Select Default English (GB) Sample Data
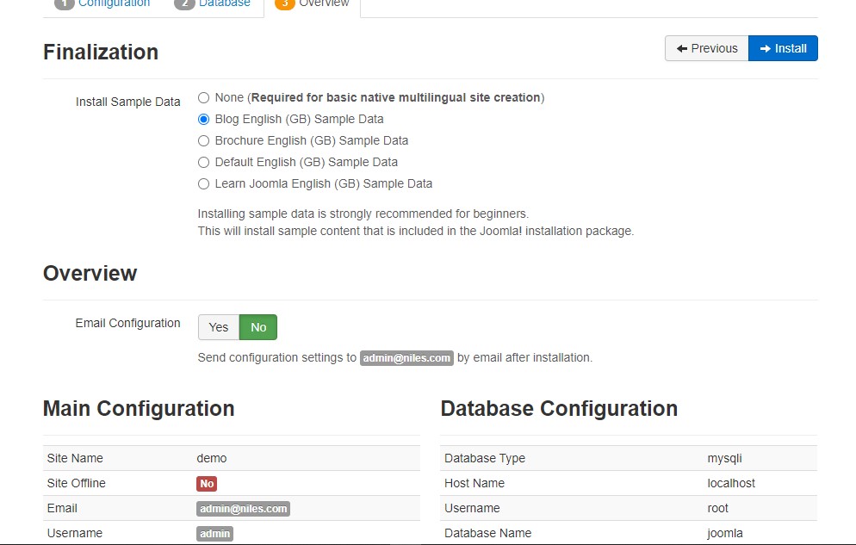The height and width of the screenshot is (545, 856). pos(203,162)
